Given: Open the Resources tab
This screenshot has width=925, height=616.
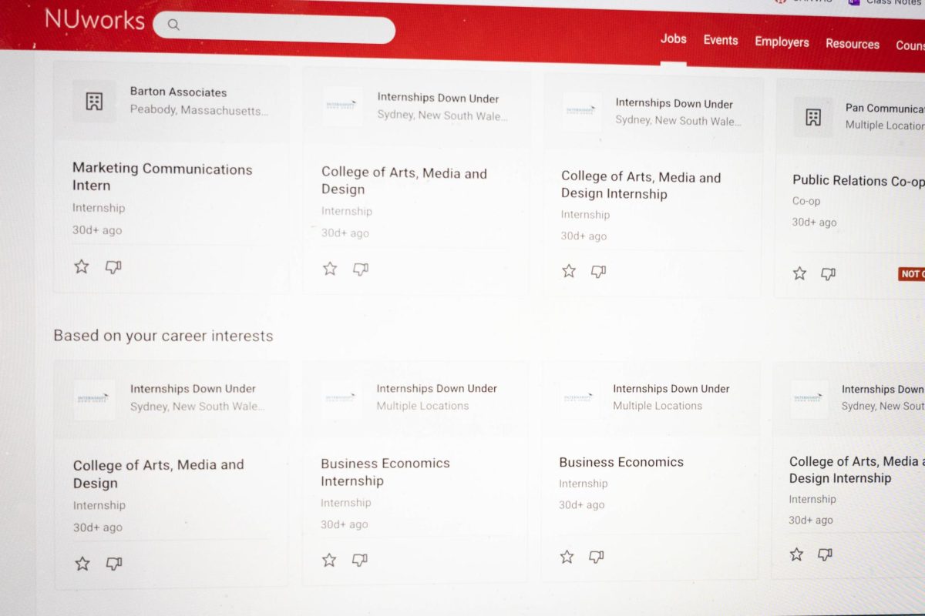Looking at the screenshot, I should point(852,44).
